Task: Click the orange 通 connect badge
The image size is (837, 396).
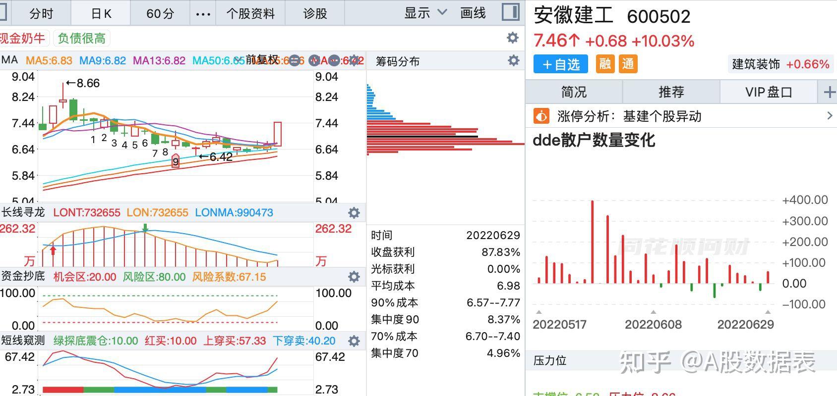Action: [628, 64]
